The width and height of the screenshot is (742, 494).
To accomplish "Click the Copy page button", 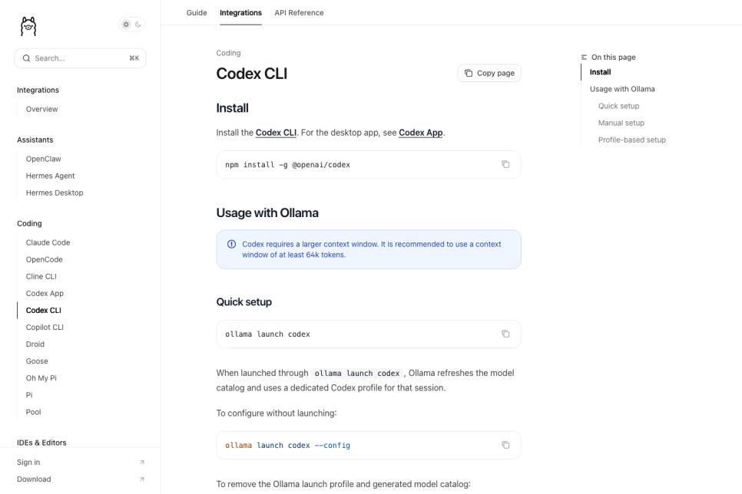I will 489,73.
